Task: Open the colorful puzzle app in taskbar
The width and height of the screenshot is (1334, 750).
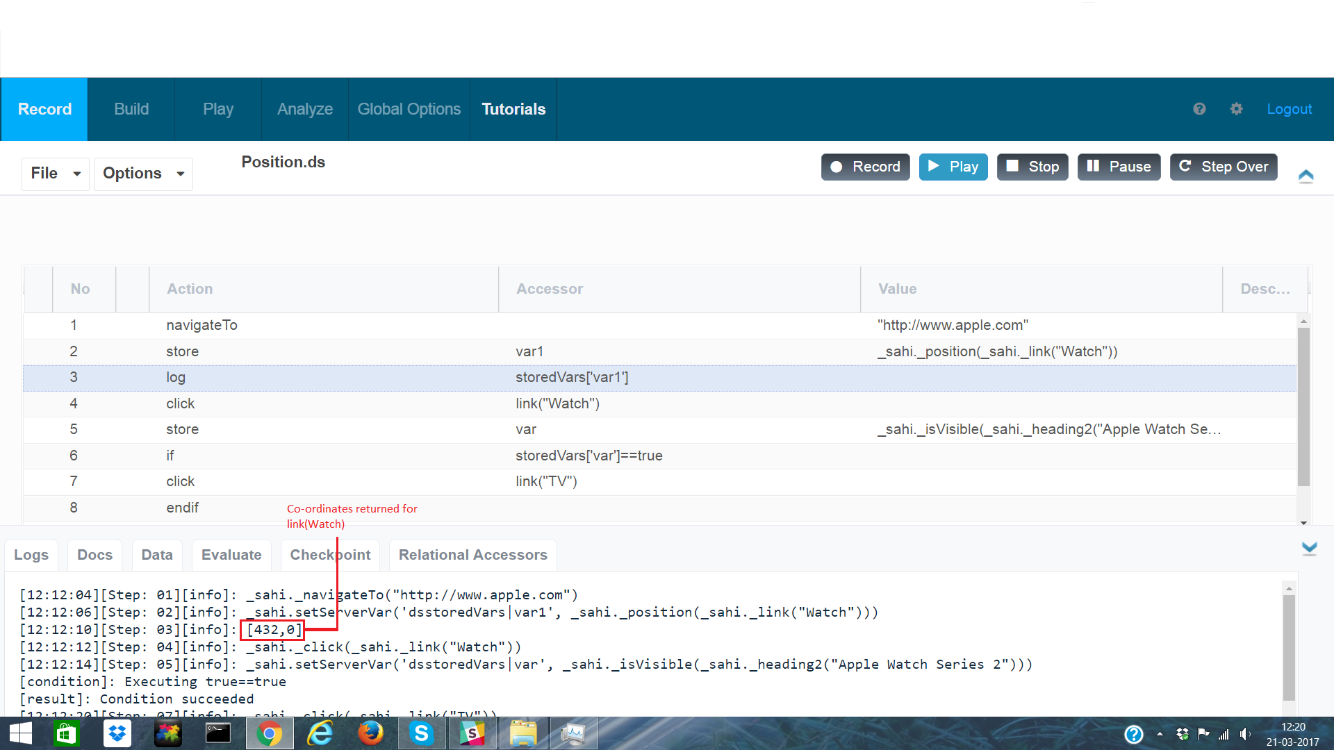Action: (x=167, y=733)
